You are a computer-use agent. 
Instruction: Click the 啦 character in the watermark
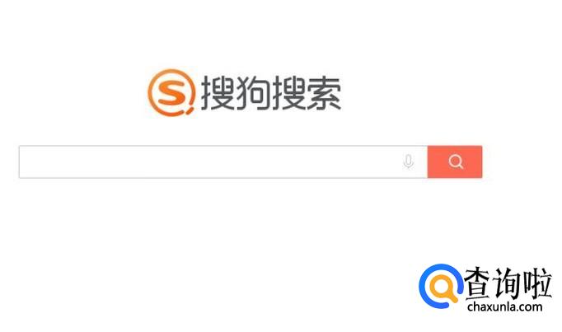point(537,283)
